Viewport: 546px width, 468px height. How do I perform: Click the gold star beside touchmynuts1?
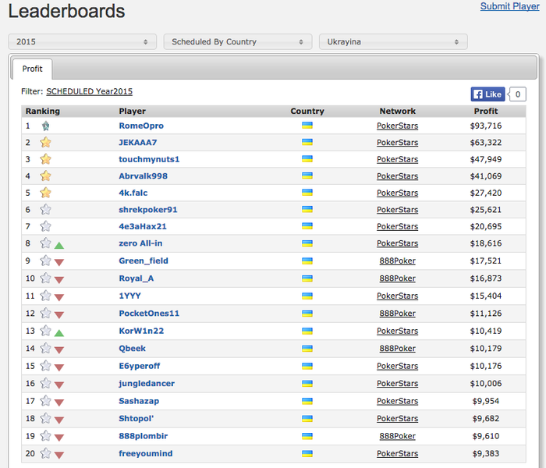tap(45, 159)
